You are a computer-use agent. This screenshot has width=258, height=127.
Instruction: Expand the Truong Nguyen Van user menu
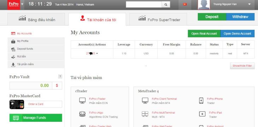pos(250,5)
